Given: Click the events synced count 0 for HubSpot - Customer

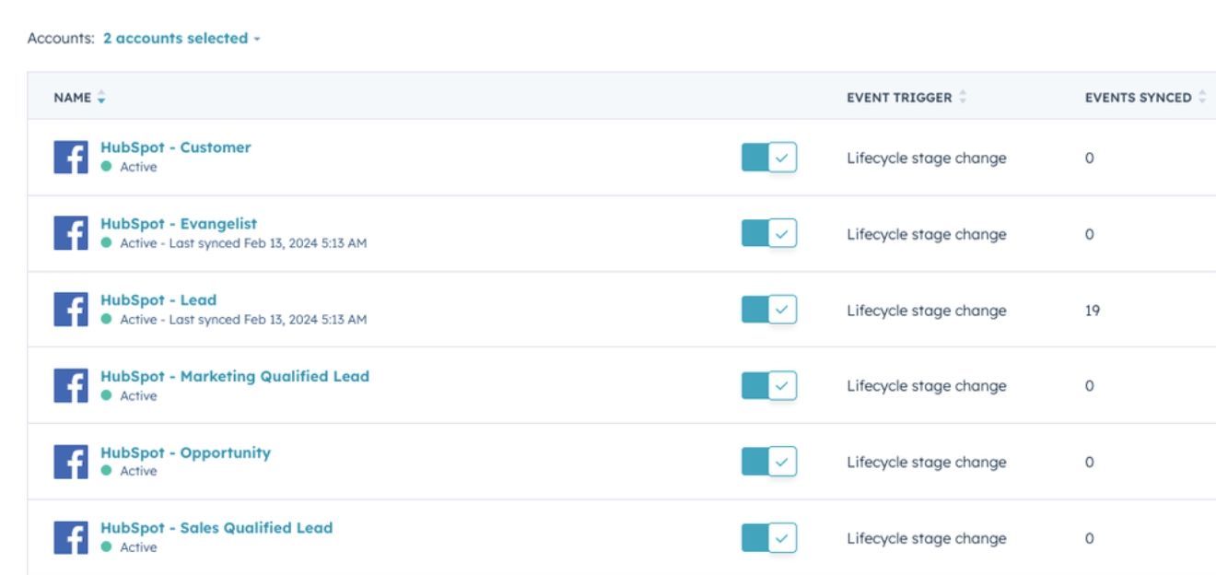Looking at the screenshot, I should [x=1089, y=158].
